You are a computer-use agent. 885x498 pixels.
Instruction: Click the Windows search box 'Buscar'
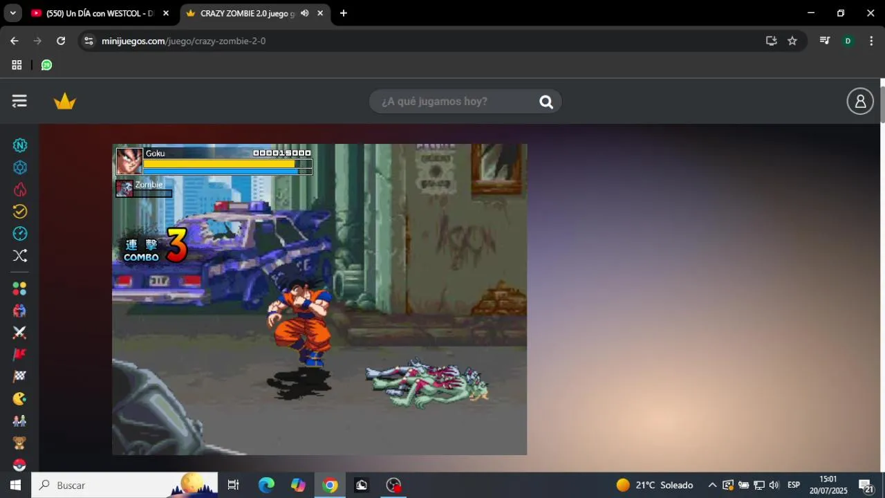(x=125, y=485)
